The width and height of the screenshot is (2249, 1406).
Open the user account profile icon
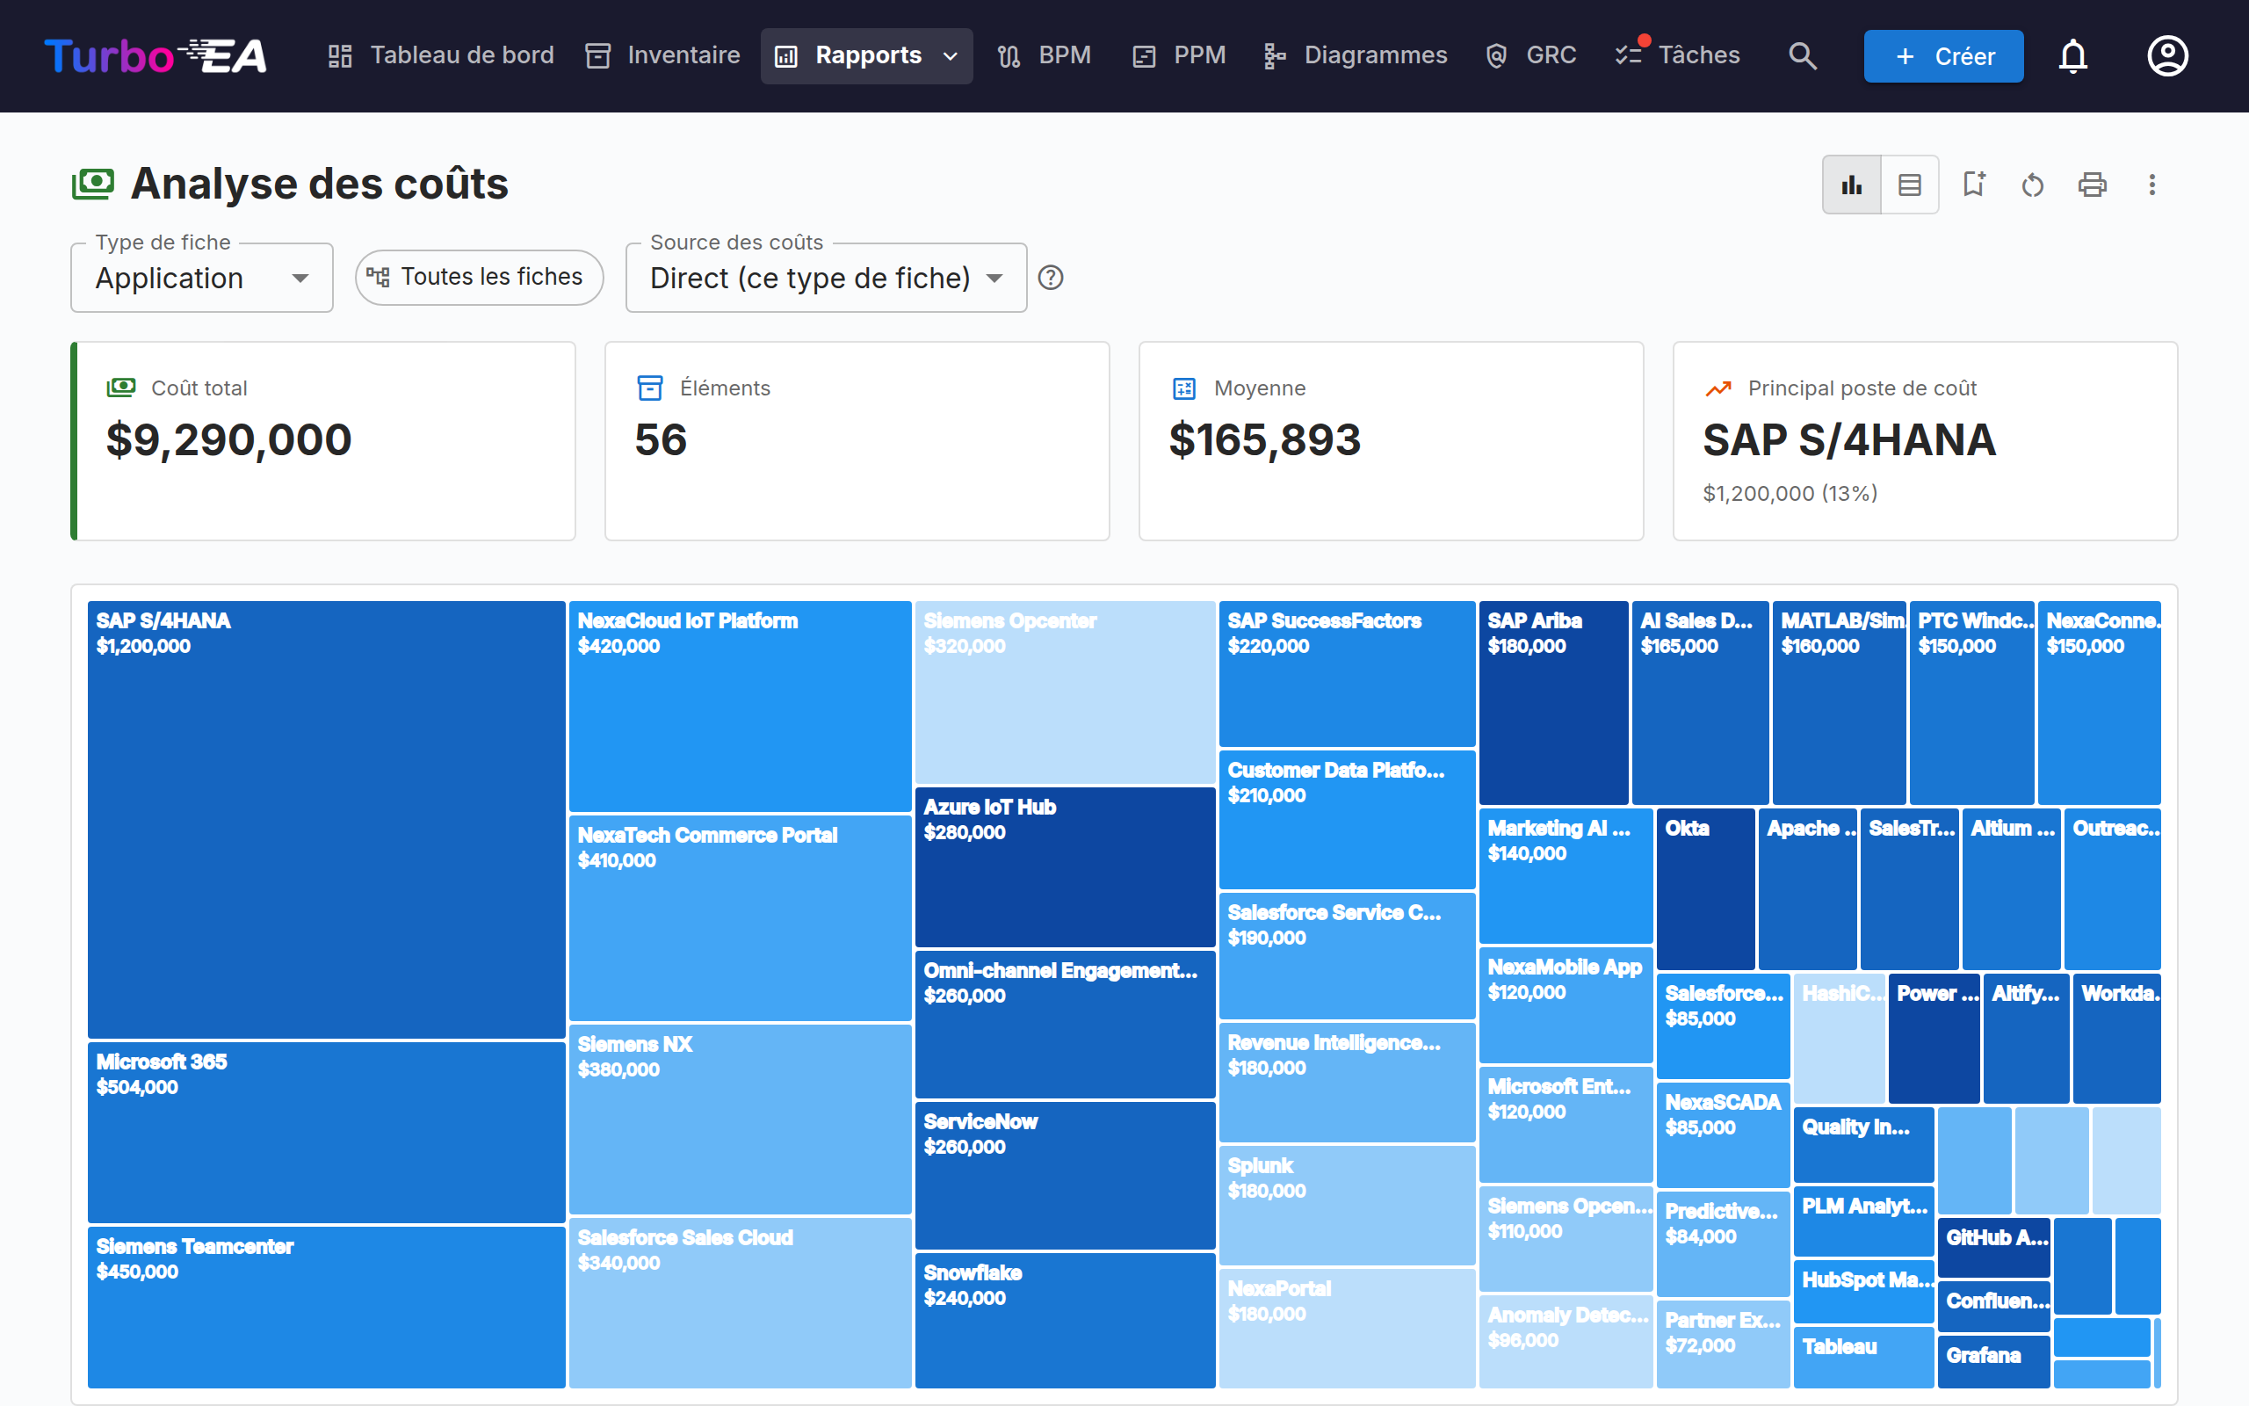[2167, 55]
